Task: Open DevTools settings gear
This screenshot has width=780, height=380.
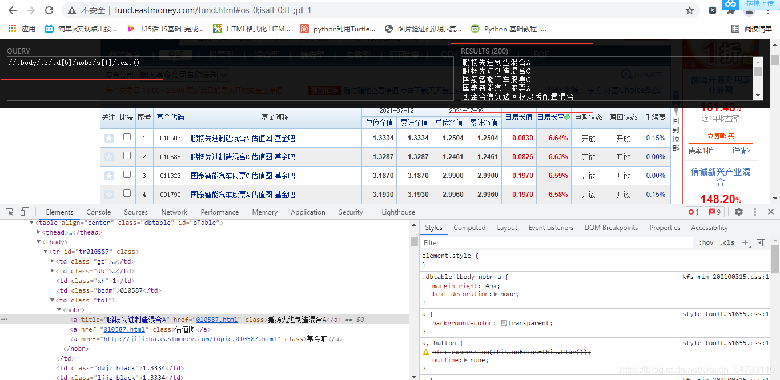Action: 739,212
